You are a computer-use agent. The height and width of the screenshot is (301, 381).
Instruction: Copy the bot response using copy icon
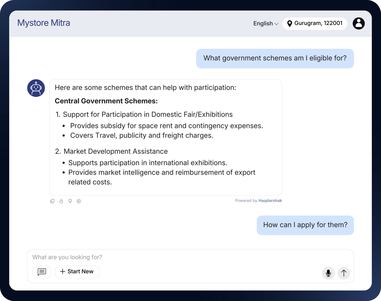point(52,201)
